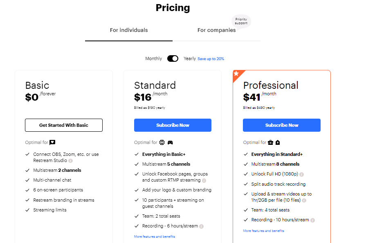
Task: Click the heart chat icon under Basic
Action: click(x=52, y=143)
